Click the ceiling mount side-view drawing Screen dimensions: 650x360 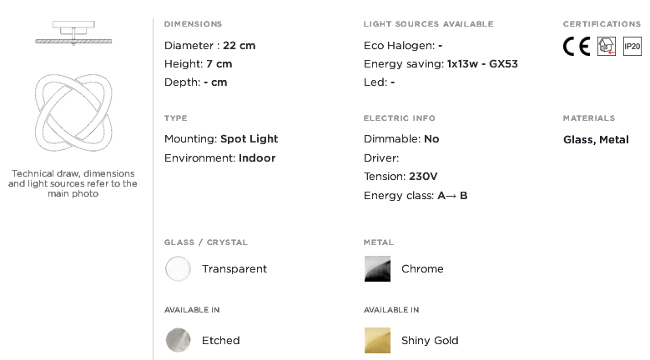pos(73,32)
